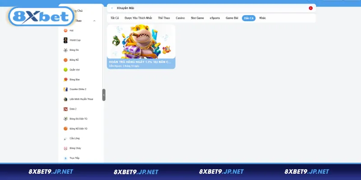Switch to the Game Bài tab

tap(232, 18)
